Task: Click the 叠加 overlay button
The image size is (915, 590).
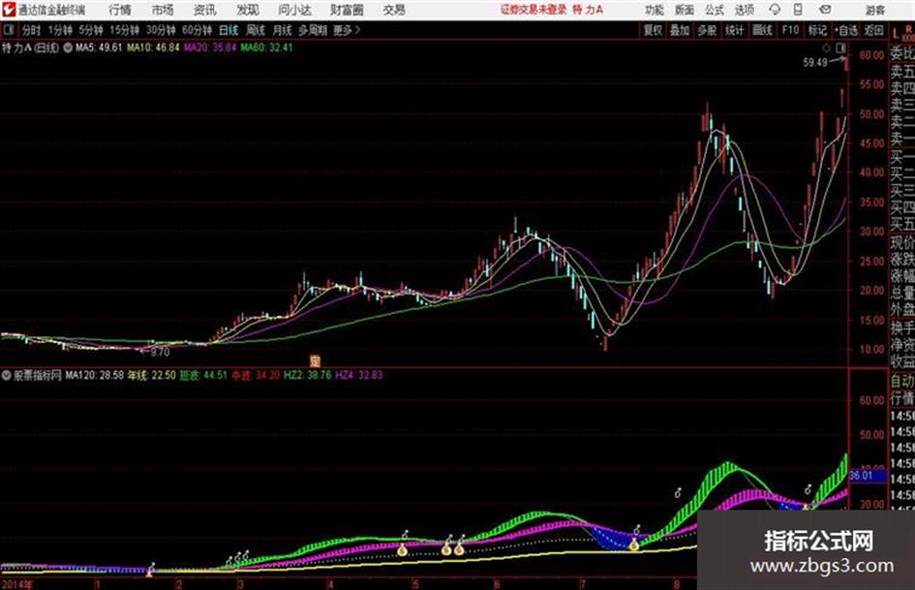Action: click(x=680, y=30)
